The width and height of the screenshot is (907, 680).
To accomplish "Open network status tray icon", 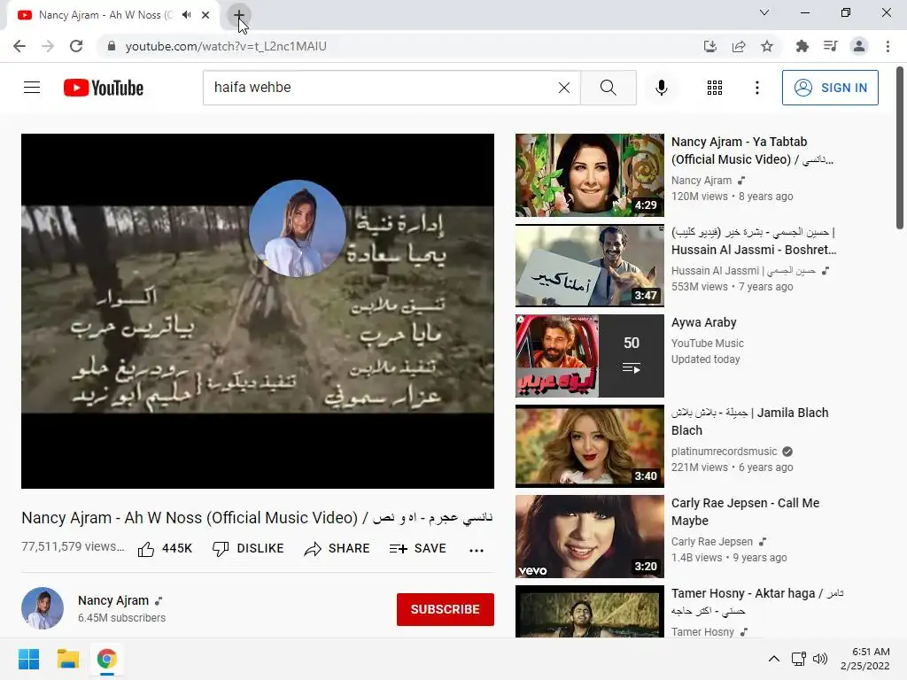I will tap(799, 659).
